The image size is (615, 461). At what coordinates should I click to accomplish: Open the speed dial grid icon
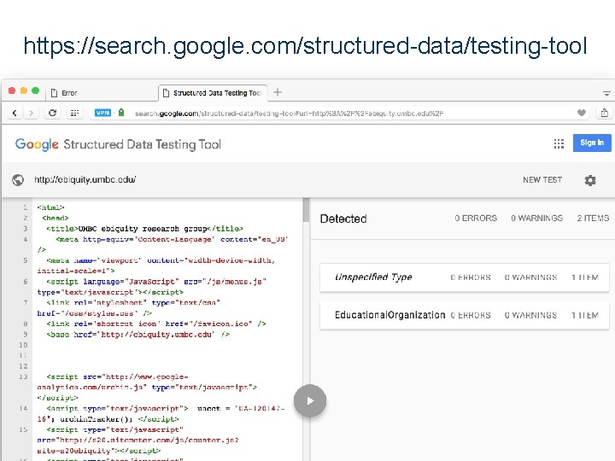[x=74, y=113]
